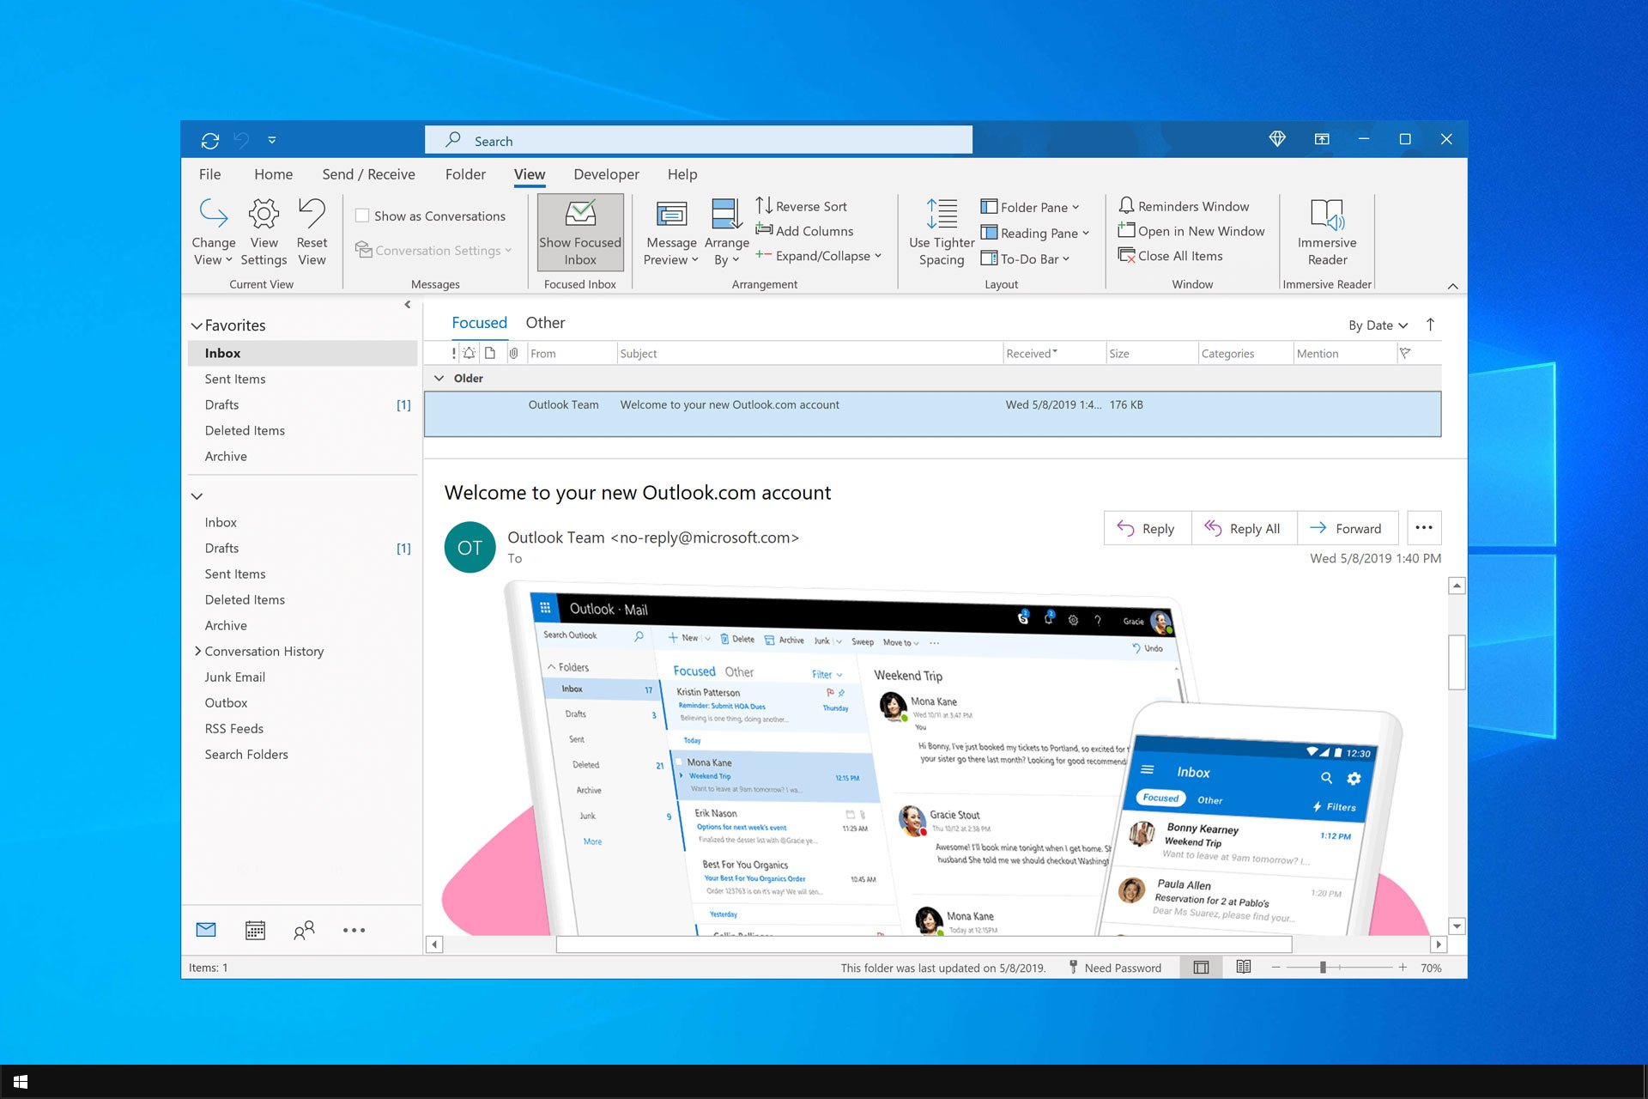The height and width of the screenshot is (1099, 1648).
Task: Sort by Importance column header
Action: click(454, 353)
